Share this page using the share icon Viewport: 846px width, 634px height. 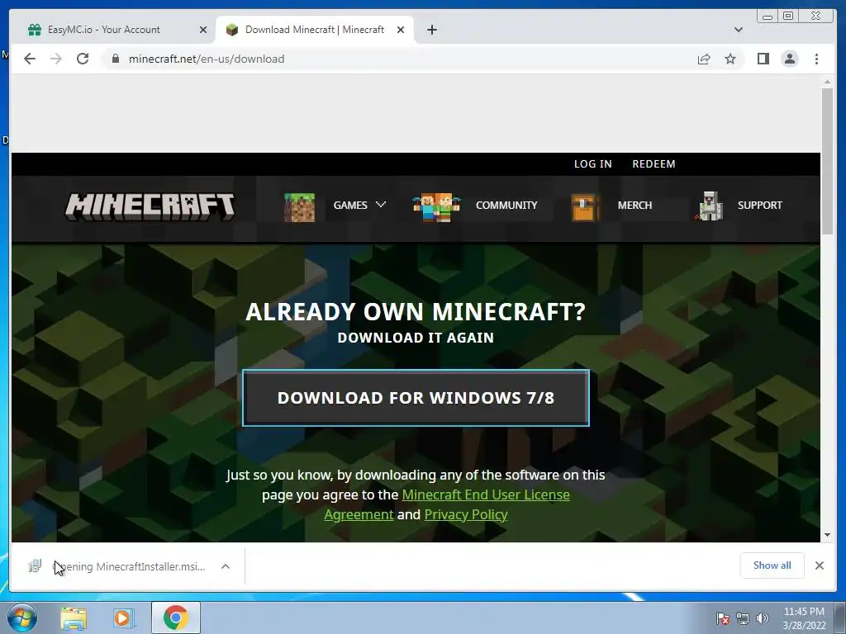coord(704,59)
